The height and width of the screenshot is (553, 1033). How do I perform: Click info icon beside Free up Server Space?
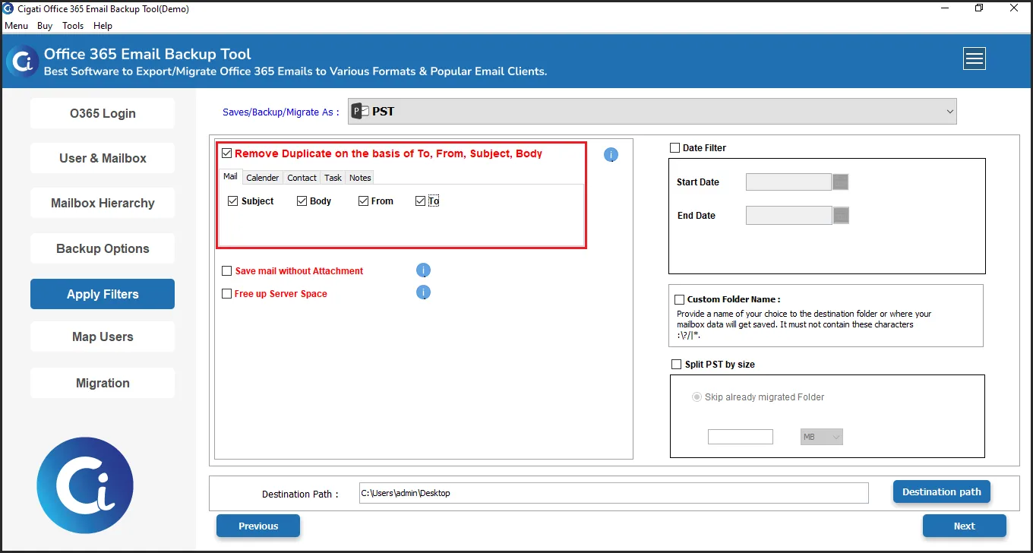[423, 292]
